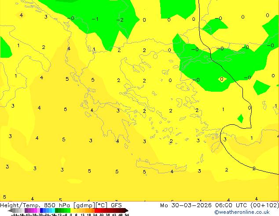Click the Crete island outline on the map
Image resolution: width=279 pixels, height=216 pixels.
click(161, 167)
